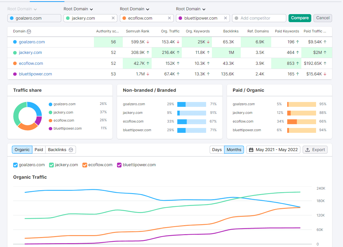Click up arrow by goalzero Paid Keywords 196

click(297, 42)
